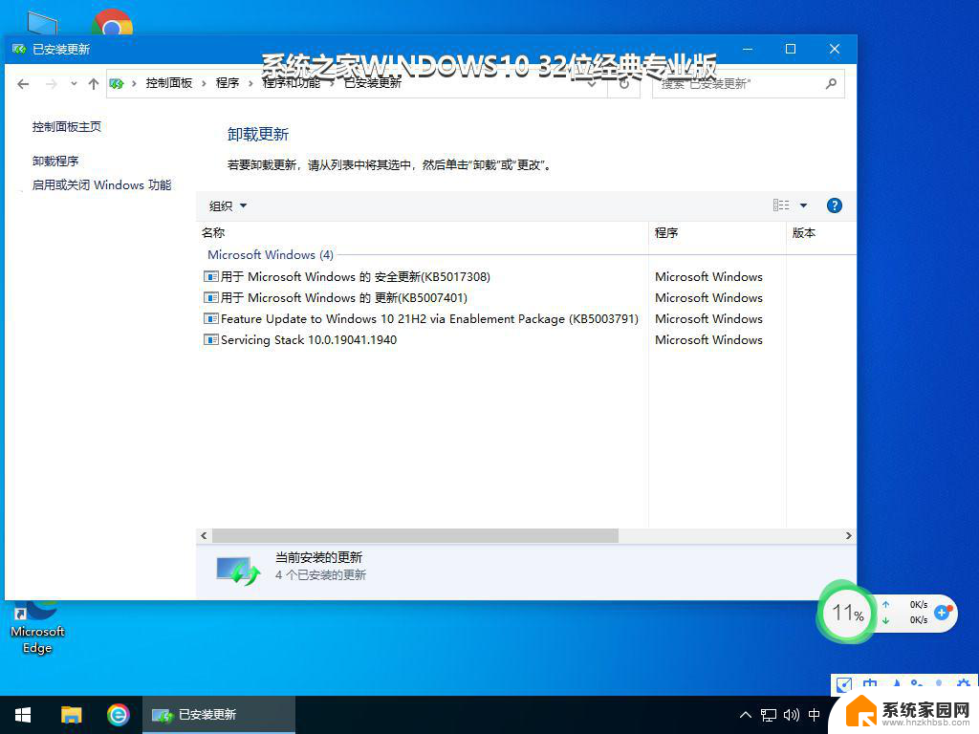
Task: Open the more view options arrow
Action: (x=803, y=205)
